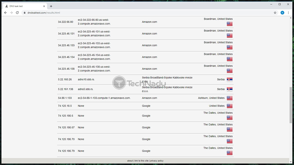Click the scrollbar up arrow
294x165 pixels.
[291, 18]
